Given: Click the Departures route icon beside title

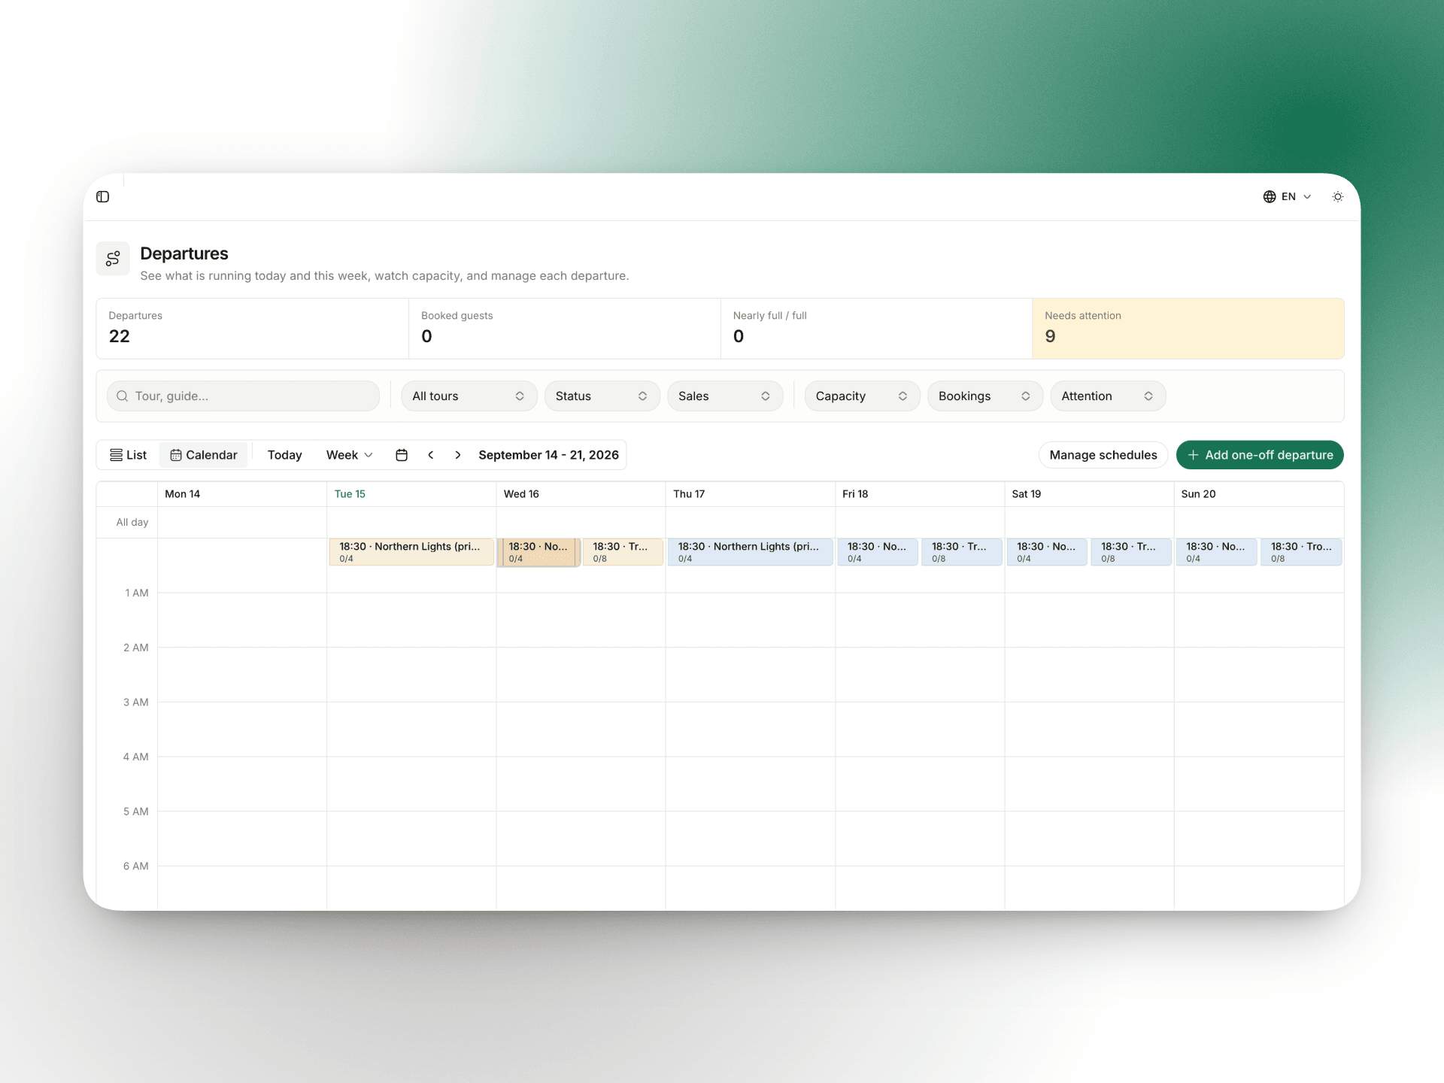Looking at the screenshot, I should coord(113,259).
